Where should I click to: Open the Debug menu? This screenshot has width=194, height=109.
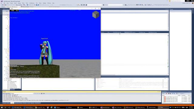[19, 3]
